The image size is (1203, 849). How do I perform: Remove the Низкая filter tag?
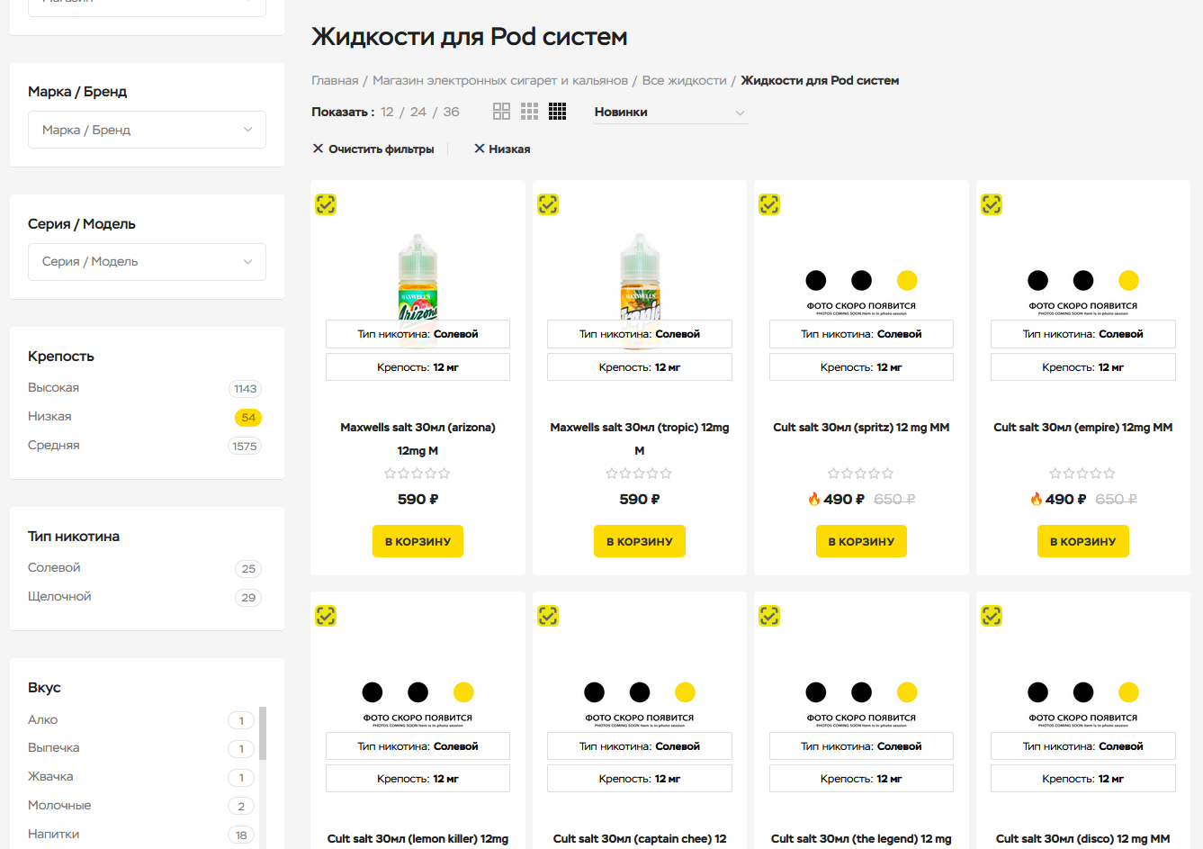tap(502, 149)
